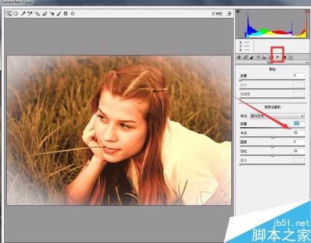Select the Adjustment Brush tool

coord(59,14)
